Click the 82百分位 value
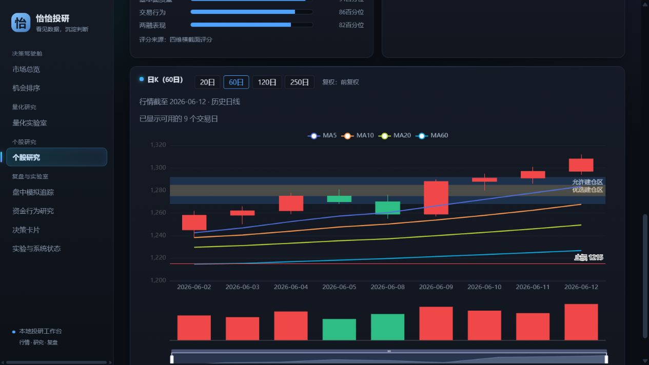The height and width of the screenshot is (365, 649). (x=351, y=25)
